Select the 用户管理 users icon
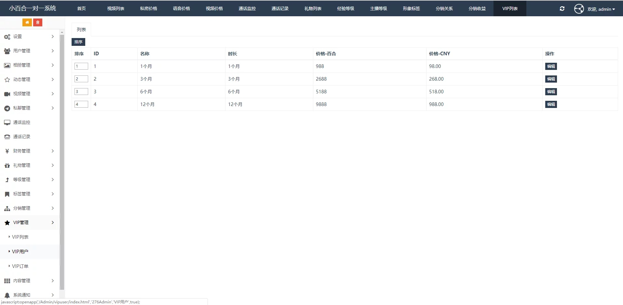This screenshot has height=305, width=623. point(7,51)
